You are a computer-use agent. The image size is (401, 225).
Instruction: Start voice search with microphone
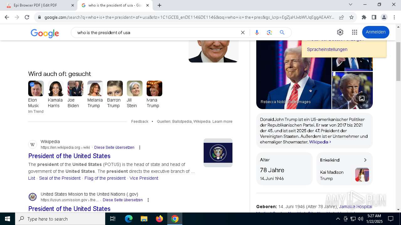coord(257,32)
